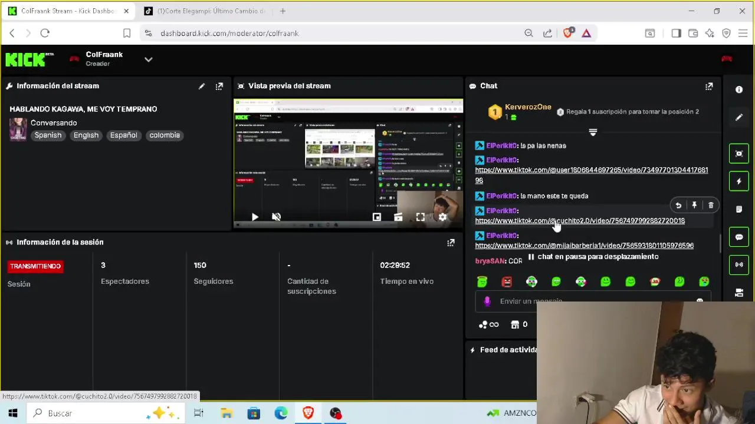Select the colombia tag
This screenshot has height=424, width=755.
point(165,135)
